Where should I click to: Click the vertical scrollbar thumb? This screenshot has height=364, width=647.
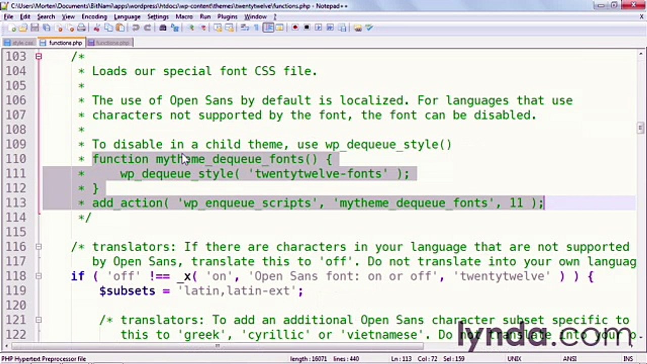pos(641,128)
